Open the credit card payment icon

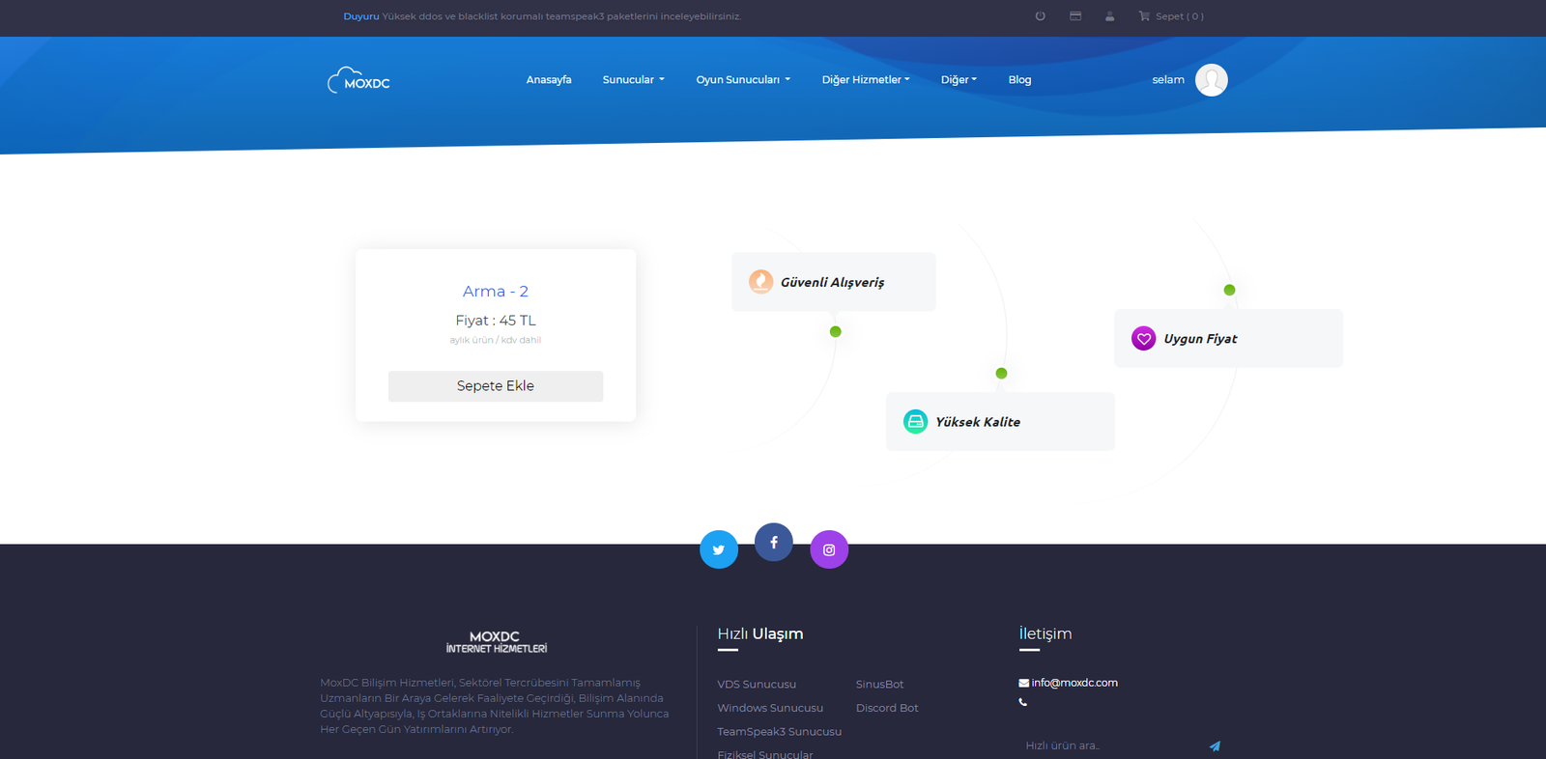pyautogui.click(x=1075, y=16)
